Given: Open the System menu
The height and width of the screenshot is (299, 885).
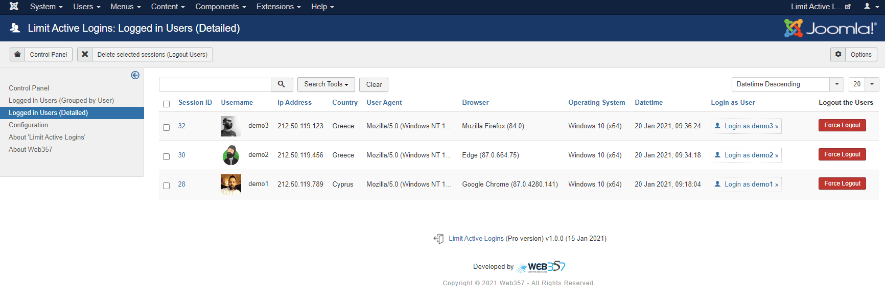Looking at the screenshot, I should point(46,7).
